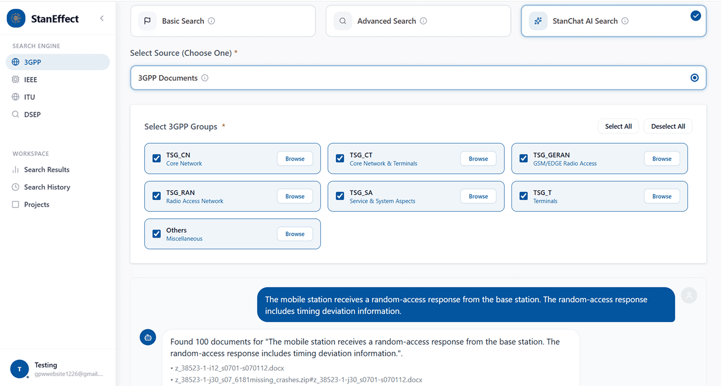Switch to the Basic Search tab
This screenshot has width=721, height=386.
pyautogui.click(x=223, y=21)
